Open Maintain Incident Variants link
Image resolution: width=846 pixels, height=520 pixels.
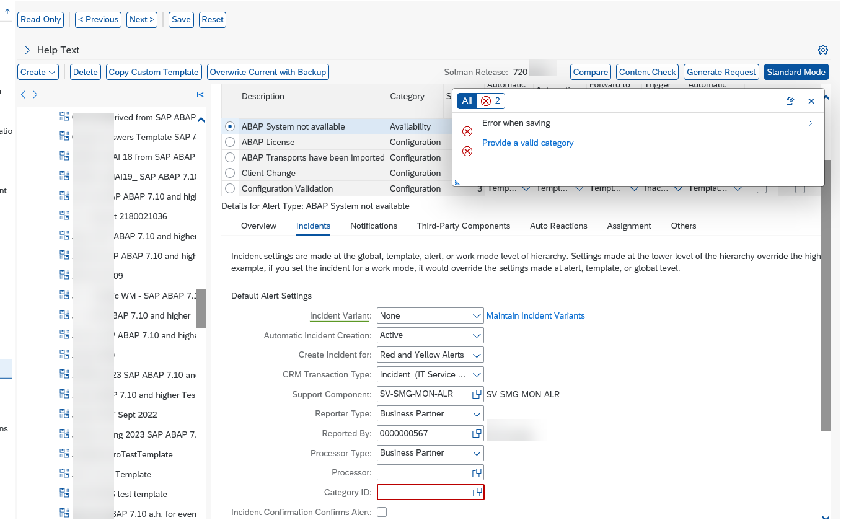tap(535, 315)
